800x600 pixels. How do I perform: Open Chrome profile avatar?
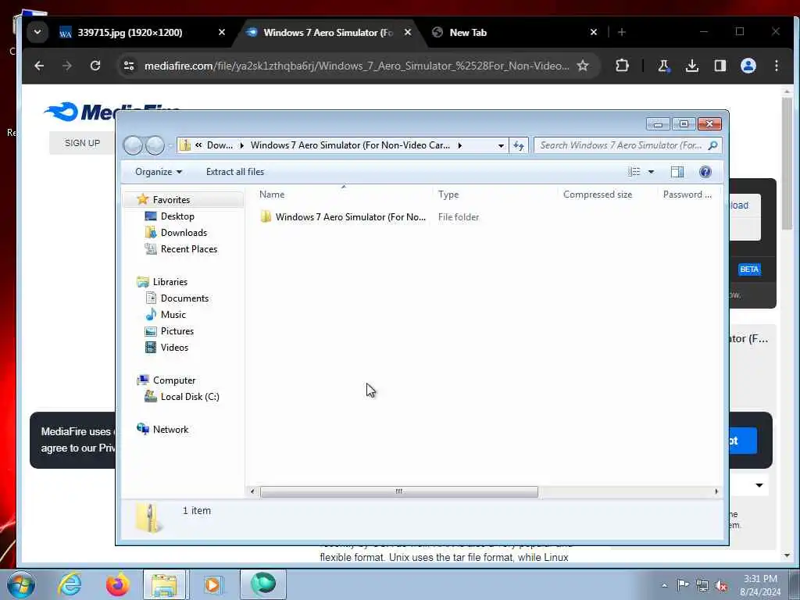[748, 66]
